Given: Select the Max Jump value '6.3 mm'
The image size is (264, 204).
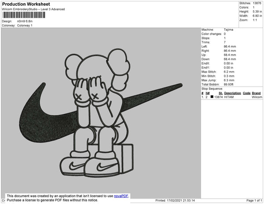Looking at the screenshot, I should [229, 80].
